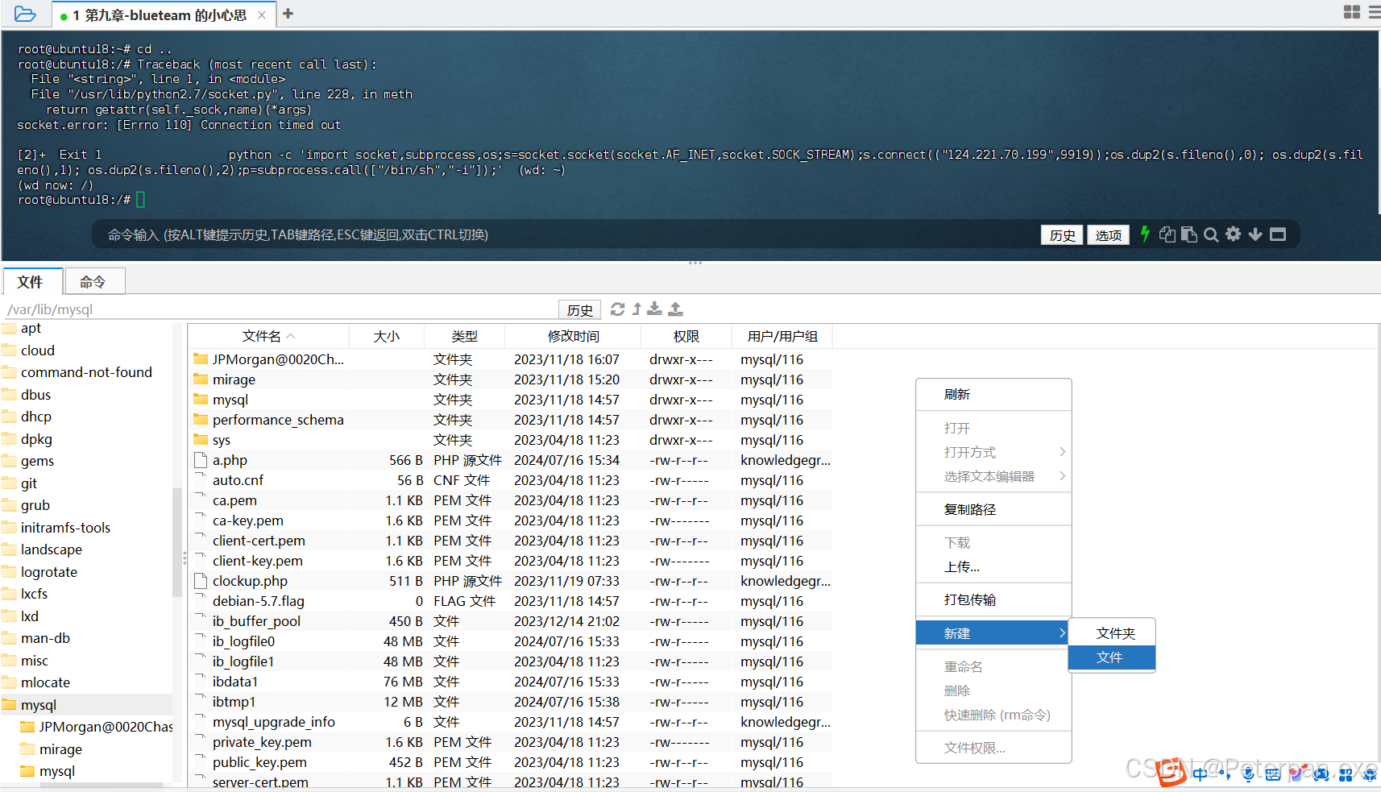1381x792 pixels.
Task: Sort by 用户/用户组 column header
Action: 782,336
